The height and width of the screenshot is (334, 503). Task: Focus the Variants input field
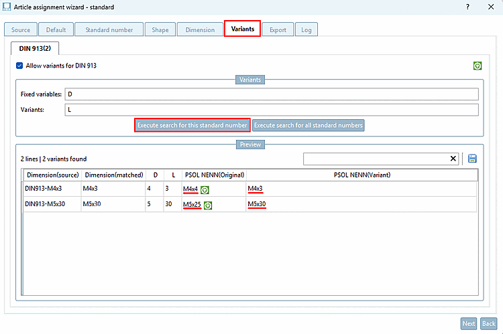(x=272, y=110)
